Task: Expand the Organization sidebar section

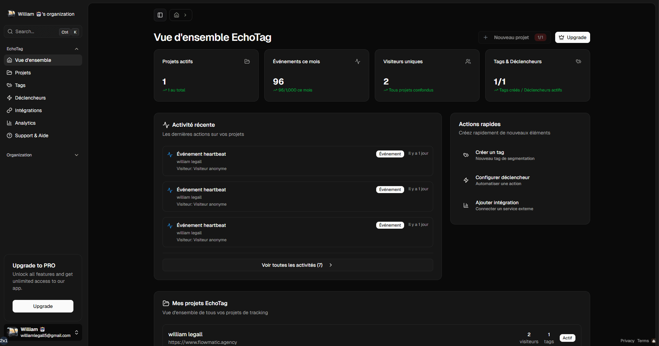Action: (x=77, y=155)
